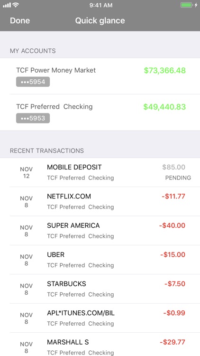Open the MOBILE DEPOSIT pending transaction
Image resolution: width=200 pixels, height=356 pixels.
[100, 172]
